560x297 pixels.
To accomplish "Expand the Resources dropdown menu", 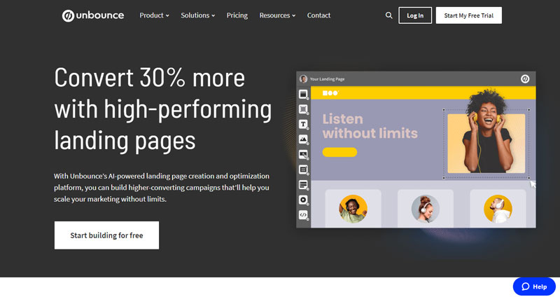I will (x=277, y=15).
